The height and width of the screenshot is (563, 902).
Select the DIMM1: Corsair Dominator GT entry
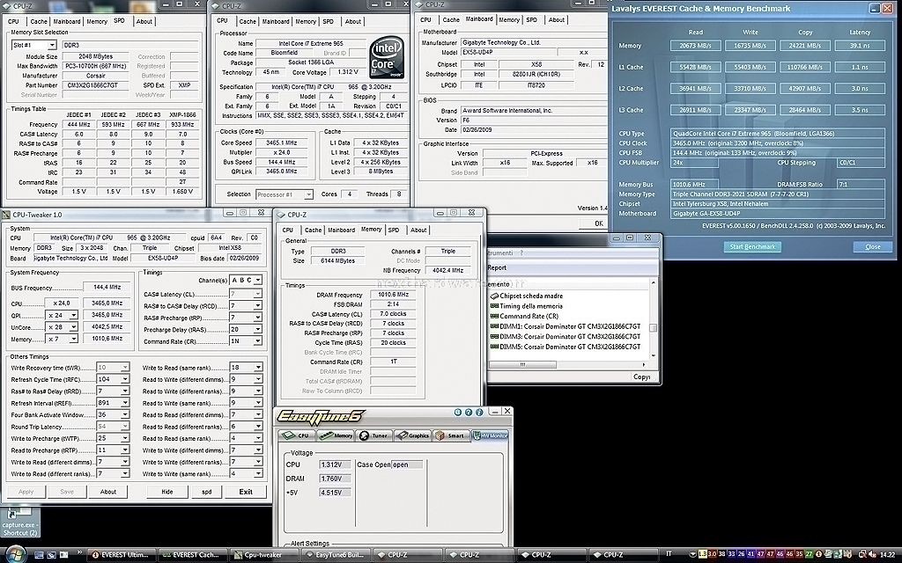(565, 326)
